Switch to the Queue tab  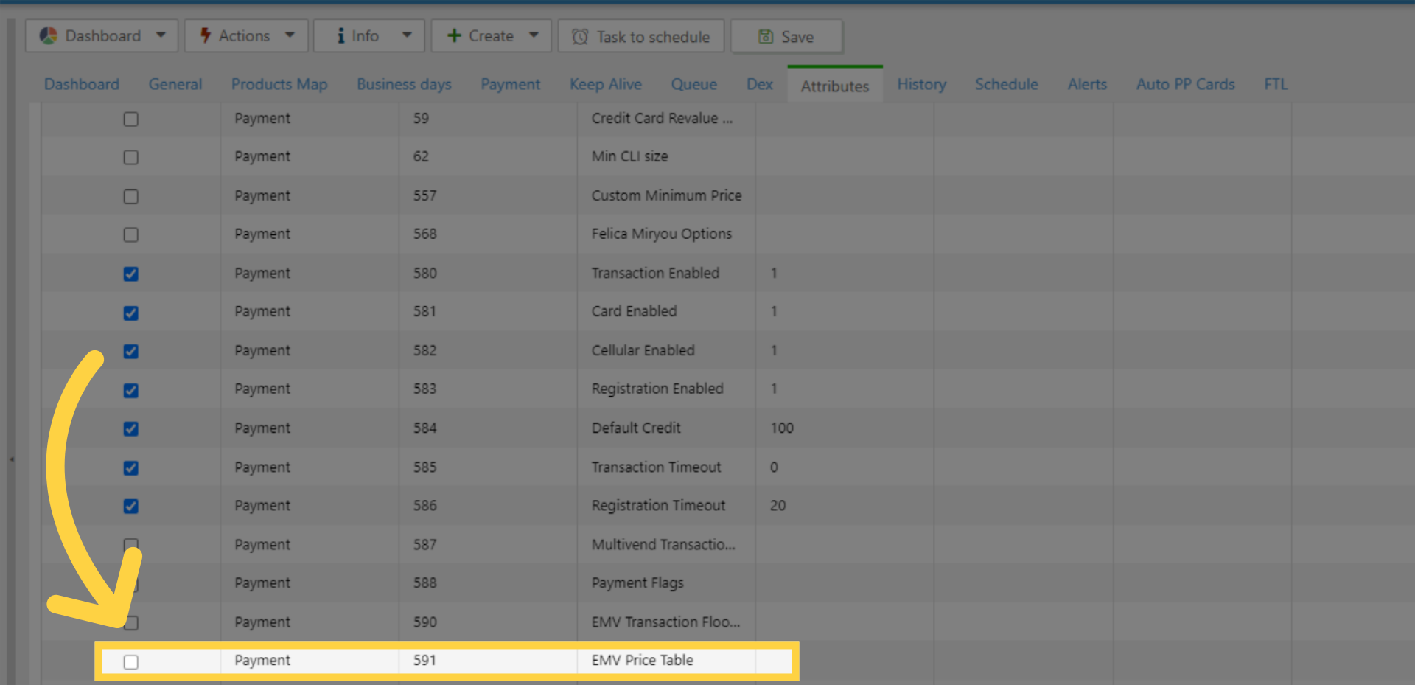pos(694,84)
